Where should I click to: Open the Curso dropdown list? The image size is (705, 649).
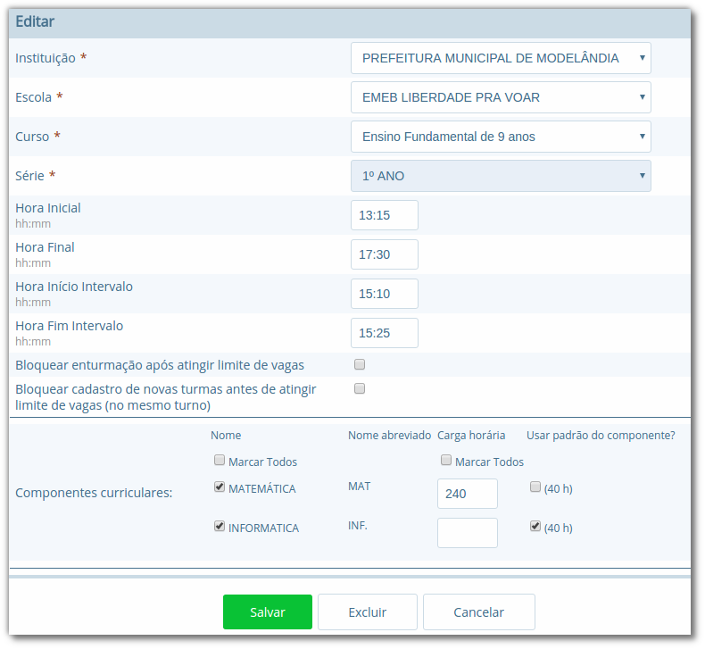click(x=500, y=137)
